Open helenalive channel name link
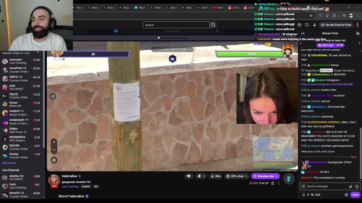362x203 pixels. pos(69,176)
